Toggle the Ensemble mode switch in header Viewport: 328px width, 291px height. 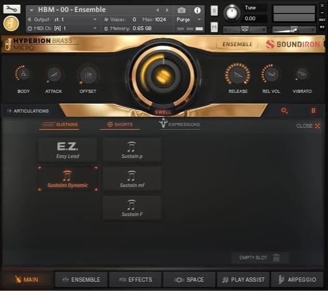tap(237, 45)
